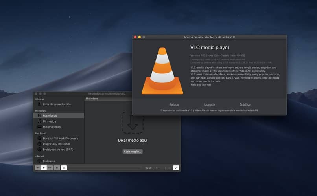Image resolution: width=317 pixels, height=196 pixels.
Task: Click the 00:00 elapsed time display
Action: click(x=148, y=168)
